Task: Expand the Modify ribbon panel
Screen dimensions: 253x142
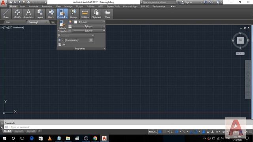Action: click(17, 14)
